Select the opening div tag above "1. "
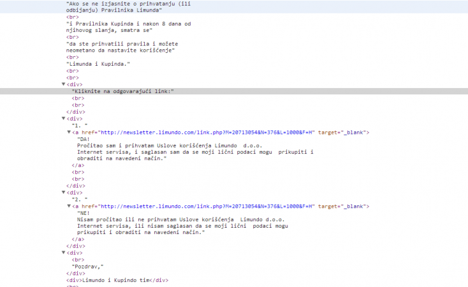 75,119
